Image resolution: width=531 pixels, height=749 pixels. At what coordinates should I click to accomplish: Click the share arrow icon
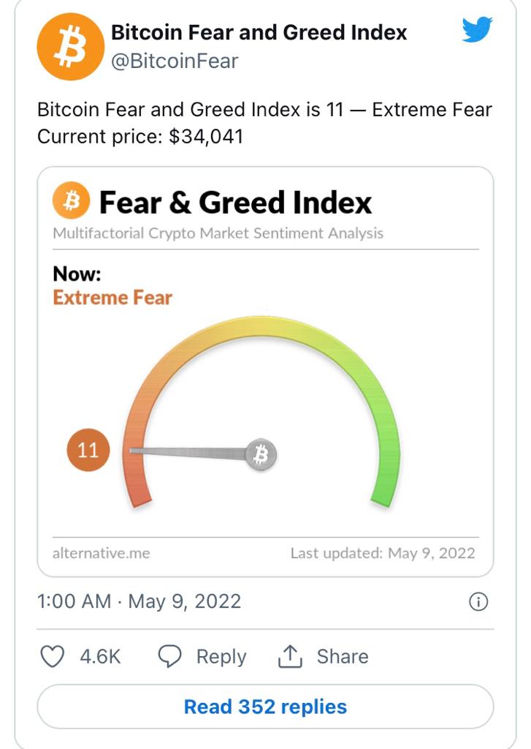point(290,656)
